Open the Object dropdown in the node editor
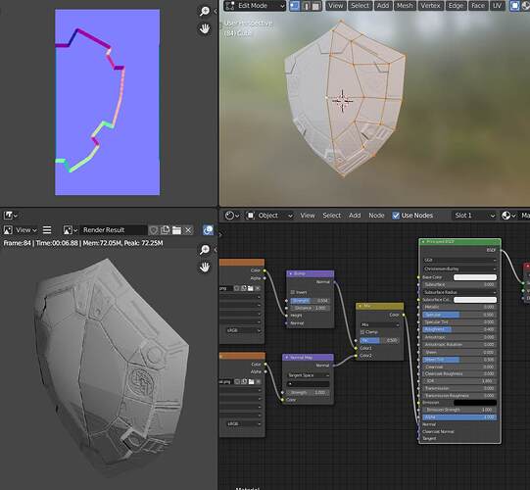 coord(269,216)
